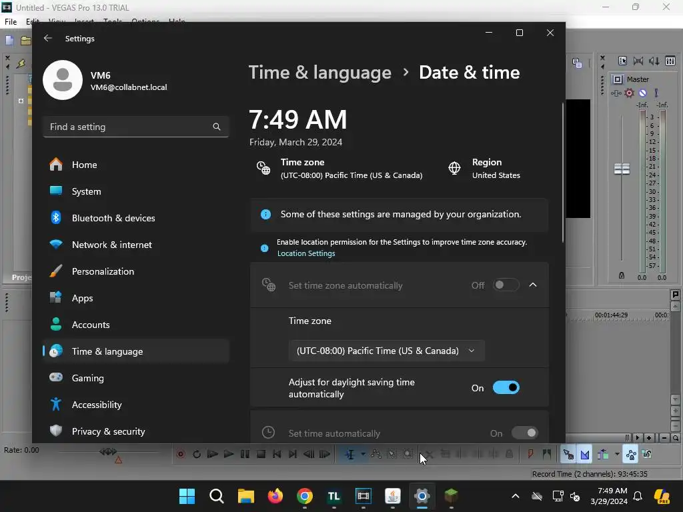Click the VEGAS Record button
Image resolution: width=683 pixels, height=512 pixels.
point(180,454)
